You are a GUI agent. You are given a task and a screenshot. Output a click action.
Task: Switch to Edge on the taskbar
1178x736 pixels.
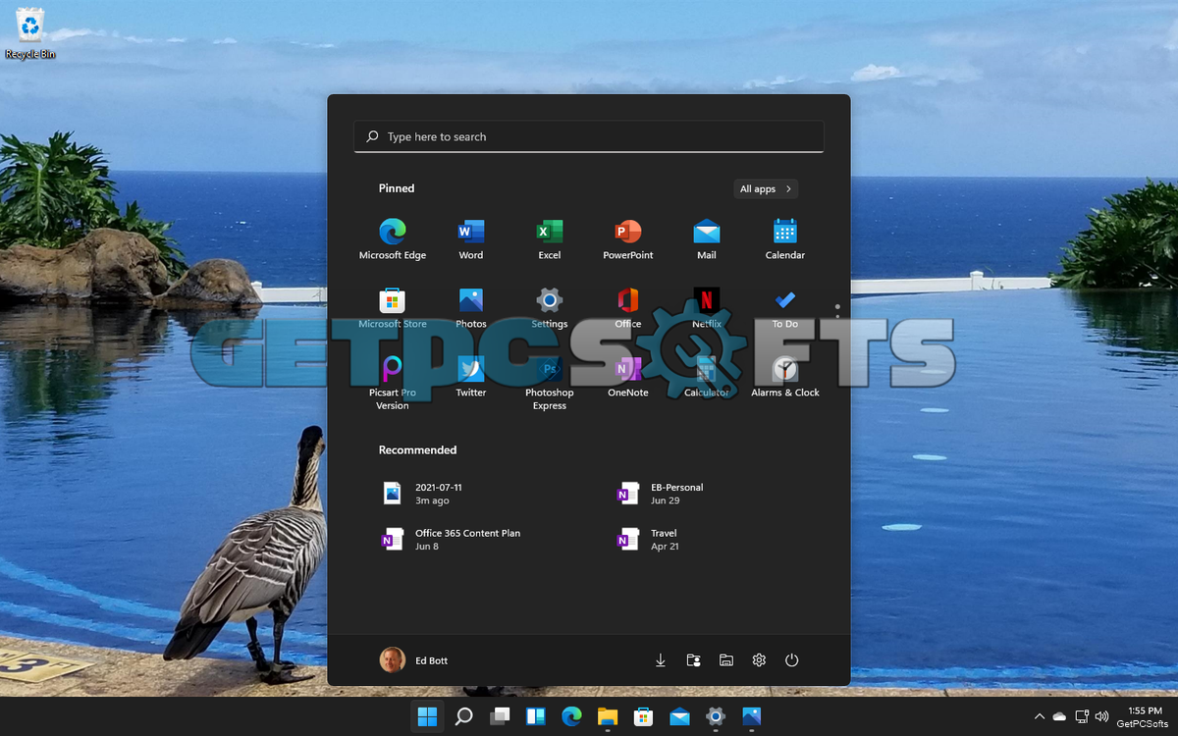click(x=571, y=716)
